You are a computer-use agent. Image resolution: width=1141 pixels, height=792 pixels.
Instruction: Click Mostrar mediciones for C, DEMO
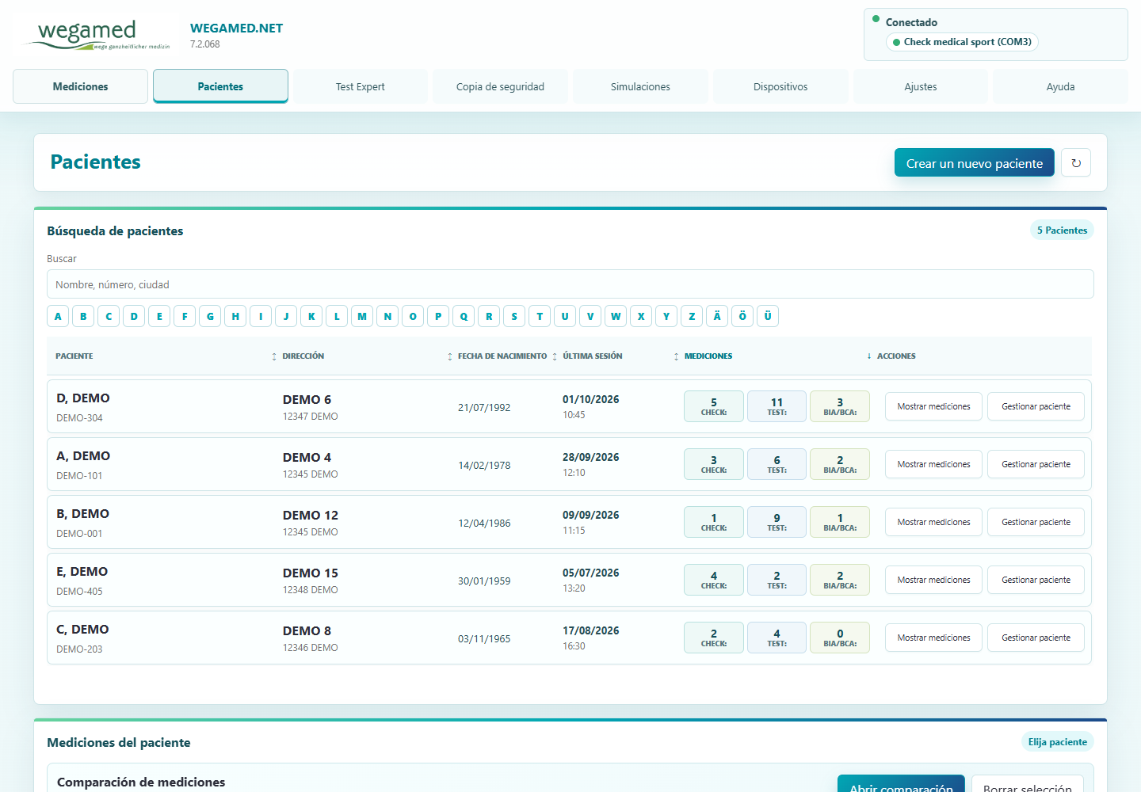coord(933,638)
